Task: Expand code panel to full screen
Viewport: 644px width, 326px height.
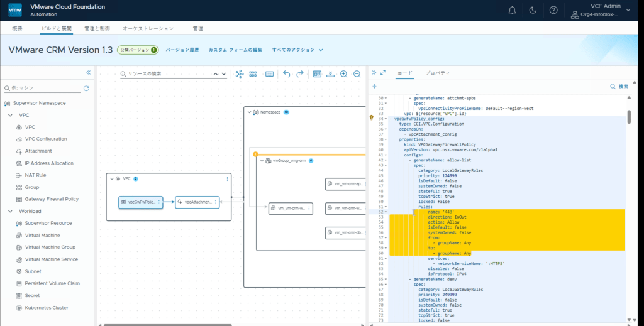Action: pyautogui.click(x=383, y=73)
